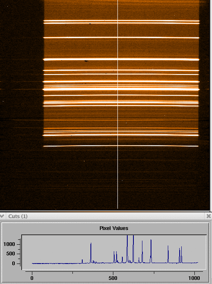
Task: Click the lowest isolated bright spectral line
Action: pyautogui.click(x=121, y=146)
